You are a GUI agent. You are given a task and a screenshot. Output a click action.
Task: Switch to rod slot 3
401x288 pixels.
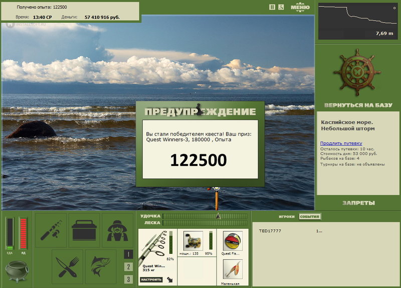point(128,279)
